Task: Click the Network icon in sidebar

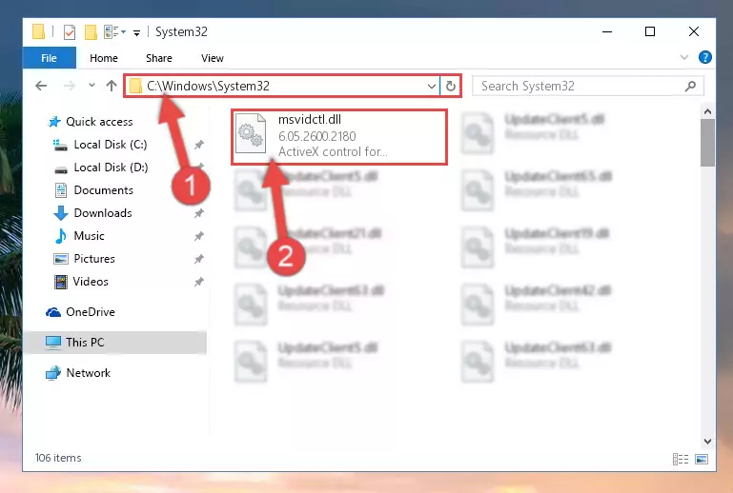Action: pos(53,373)
